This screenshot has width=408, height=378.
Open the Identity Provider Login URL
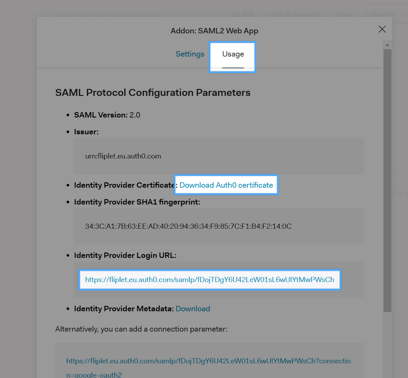209,280
